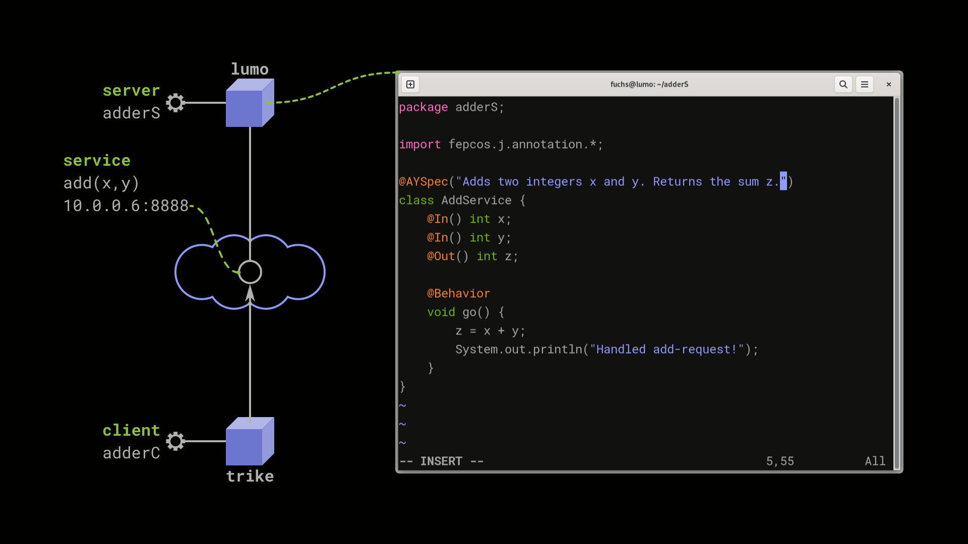Screen dimensions: 968x544
Task: Click the gear icon beside adderC client
Action: (175, 441)
